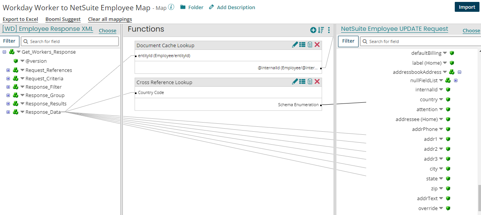Expand the Request_Criteria node
The width and height of the screenshot is (481, 215).
(8, 78)
